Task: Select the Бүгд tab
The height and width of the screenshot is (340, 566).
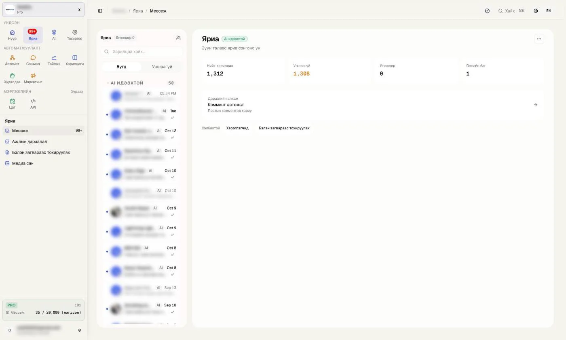Action: tap(121, 67)
